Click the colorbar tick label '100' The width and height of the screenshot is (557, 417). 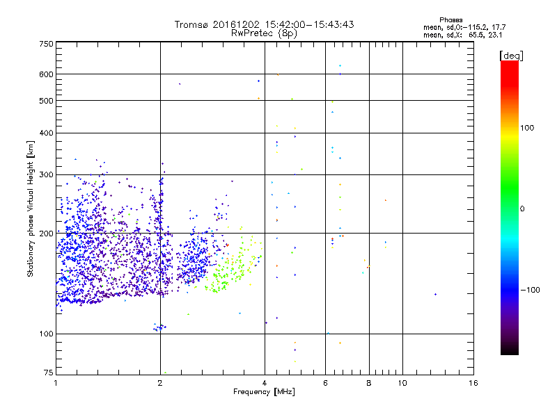click(527, 128)
